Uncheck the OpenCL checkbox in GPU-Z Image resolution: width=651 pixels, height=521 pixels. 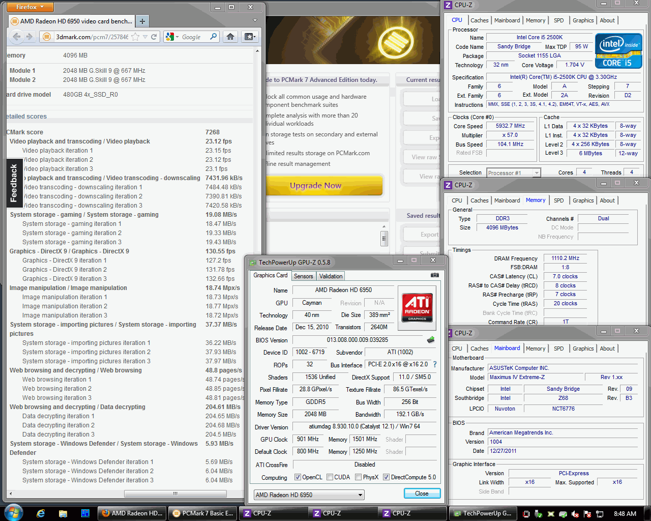pos(298,477)
